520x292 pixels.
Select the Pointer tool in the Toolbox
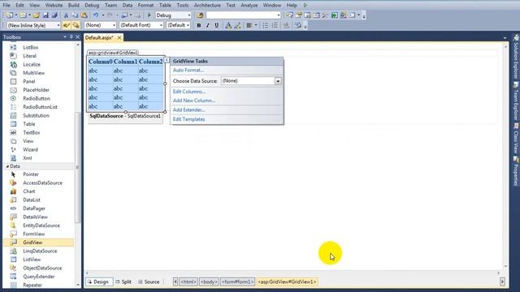click(31, 174)
